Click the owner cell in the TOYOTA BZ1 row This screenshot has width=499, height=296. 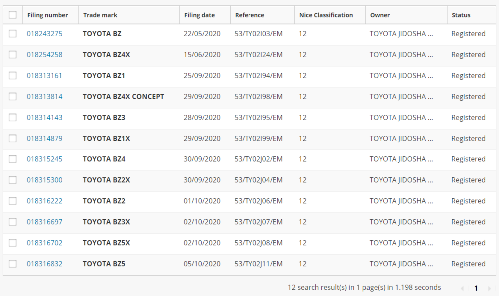pos(401,76)
